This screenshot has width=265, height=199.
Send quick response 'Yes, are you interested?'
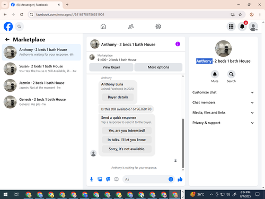click(x=127, y=131)
